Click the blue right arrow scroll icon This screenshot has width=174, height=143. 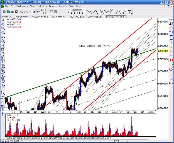171,40
